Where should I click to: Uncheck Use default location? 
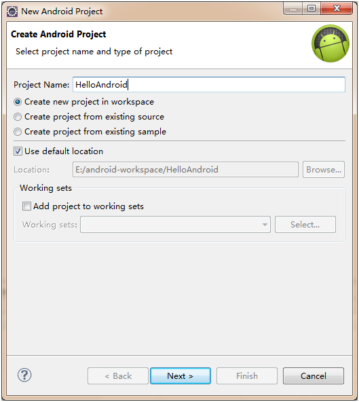18,151
